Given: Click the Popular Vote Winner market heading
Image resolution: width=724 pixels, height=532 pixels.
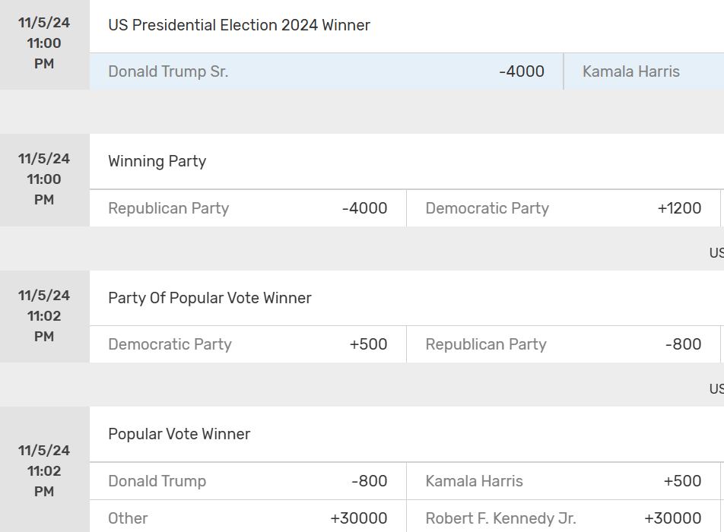Looking at the screenshot, I should [x=179, y=434].
